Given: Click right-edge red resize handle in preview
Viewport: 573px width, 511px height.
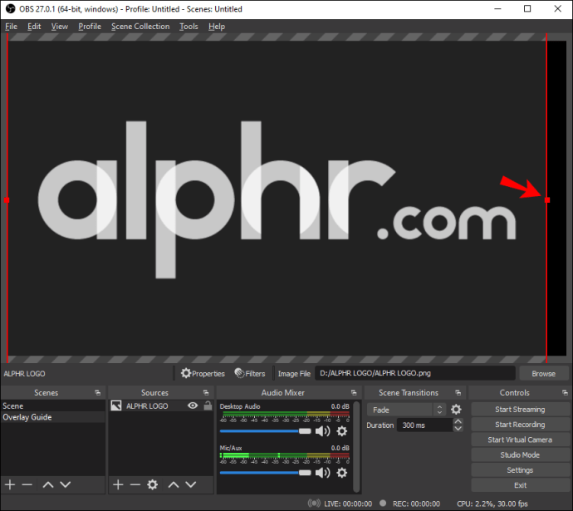Looking at the screenshot, I should coord(547,200).
